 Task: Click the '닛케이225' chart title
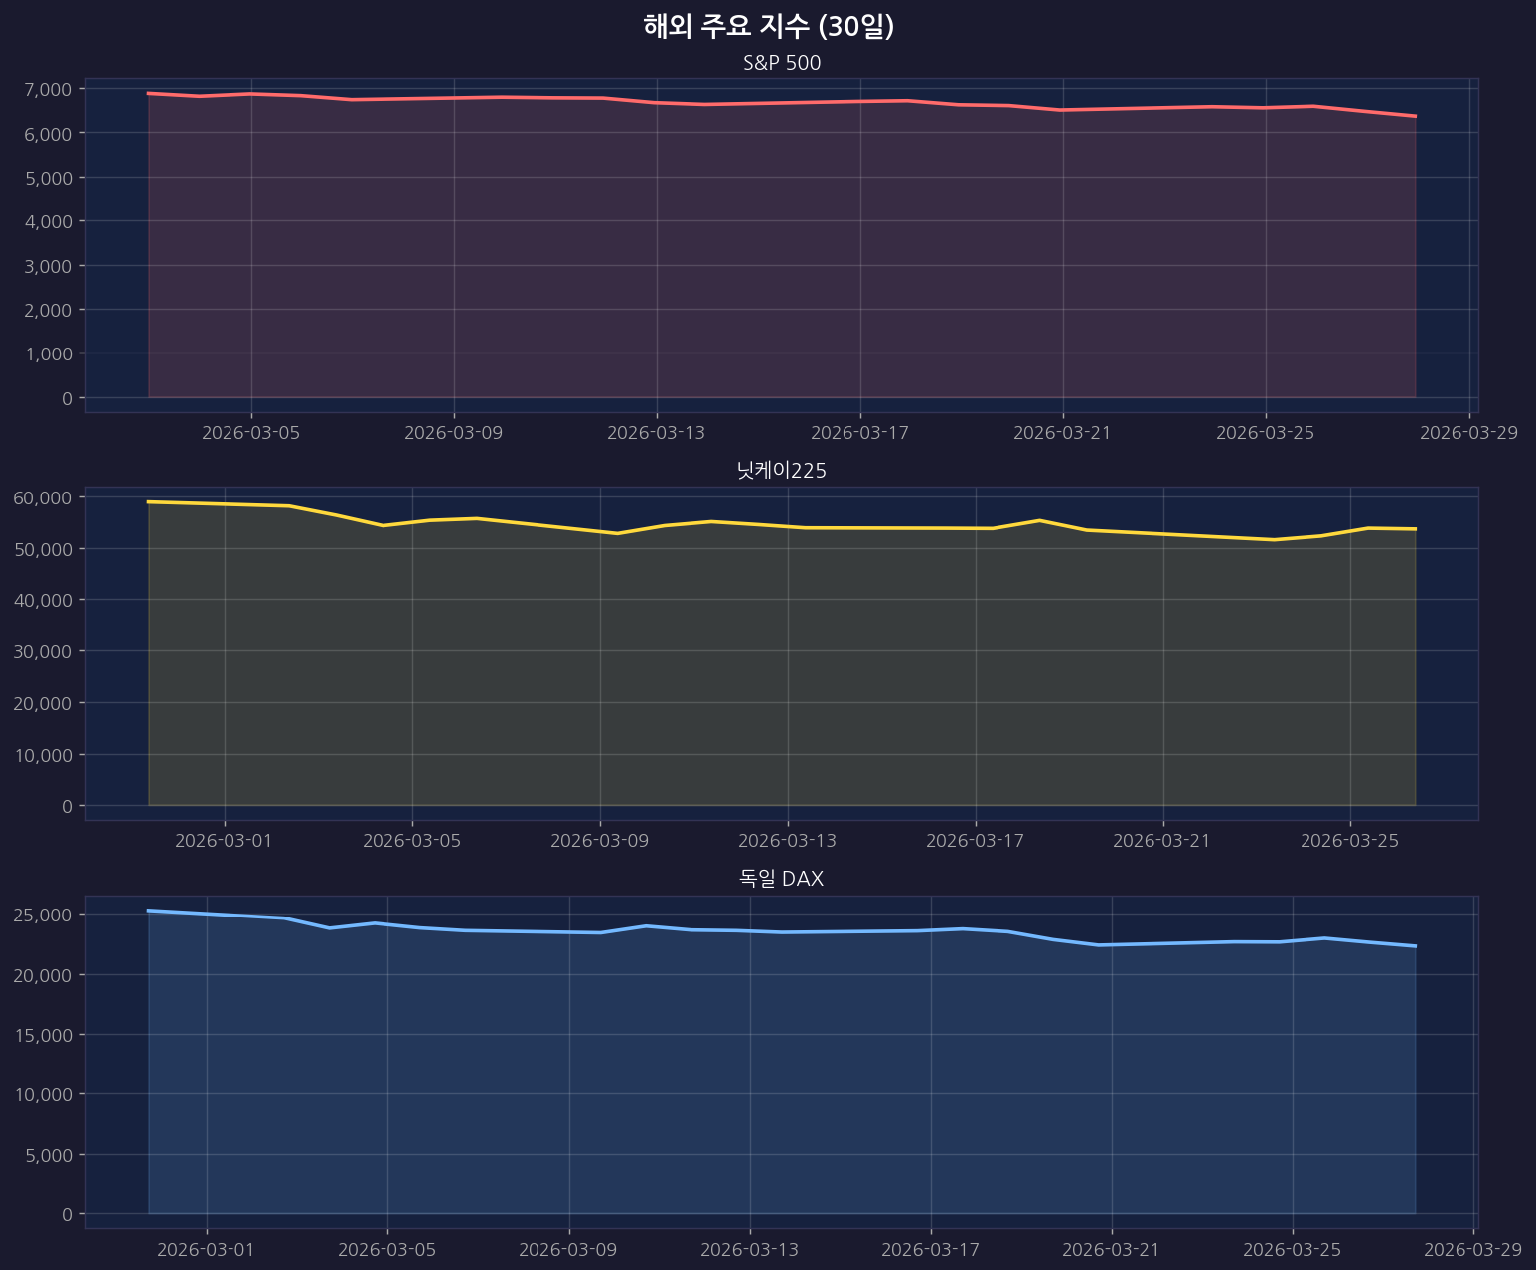click(x=782, y=471)
